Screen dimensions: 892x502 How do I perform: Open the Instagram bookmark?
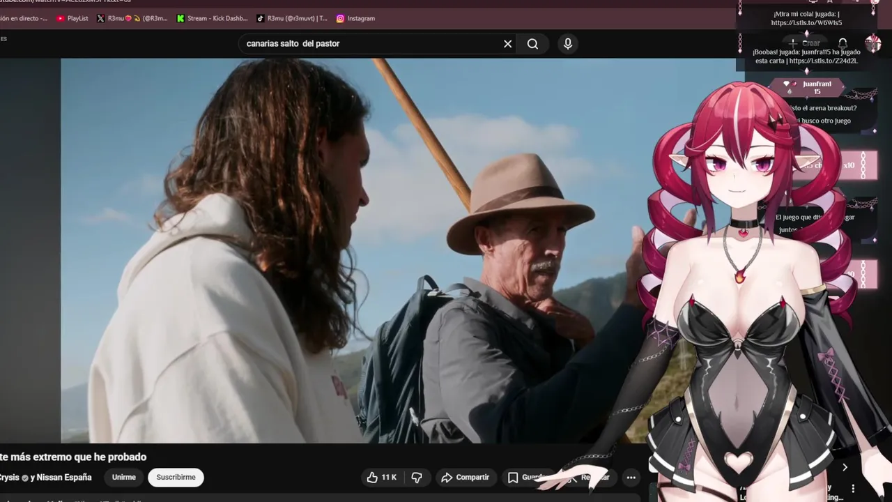click(355, 18)
